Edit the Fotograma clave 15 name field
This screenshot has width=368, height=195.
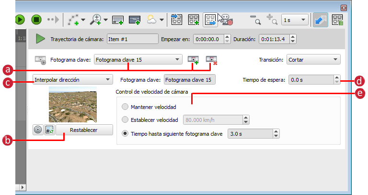pyautogui.click(x=190, y=80)
